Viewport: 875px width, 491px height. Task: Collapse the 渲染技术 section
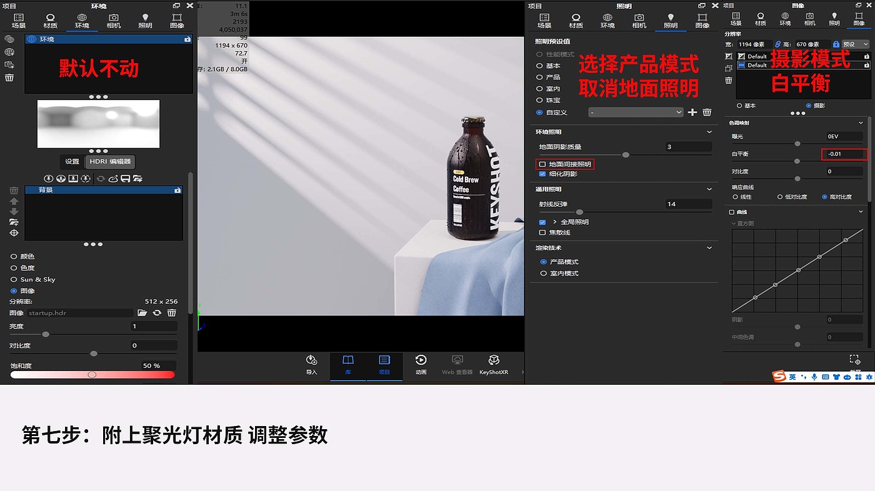click(x=709, y=248)
